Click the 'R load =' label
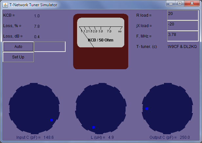 [x=144, y=15]
